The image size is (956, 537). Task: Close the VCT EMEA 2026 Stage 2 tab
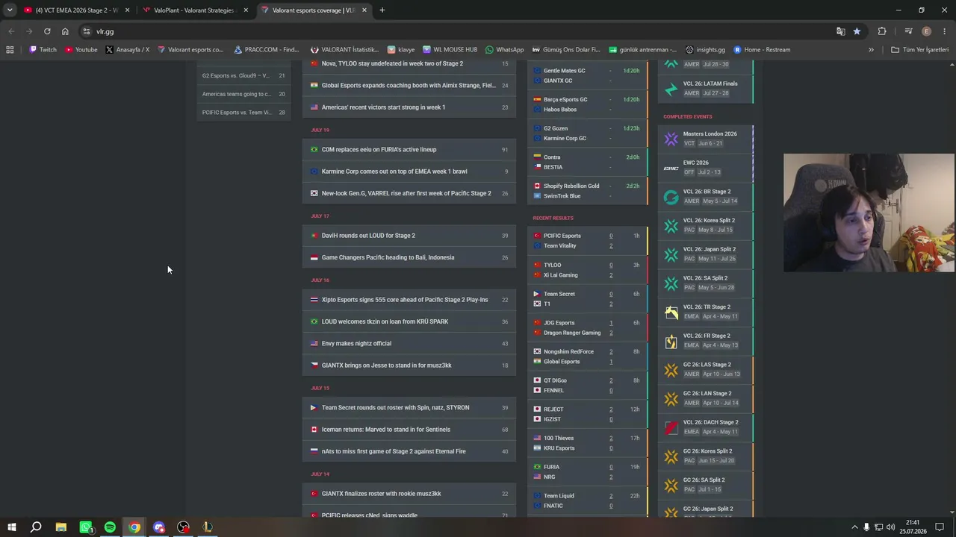coord(128,10)
